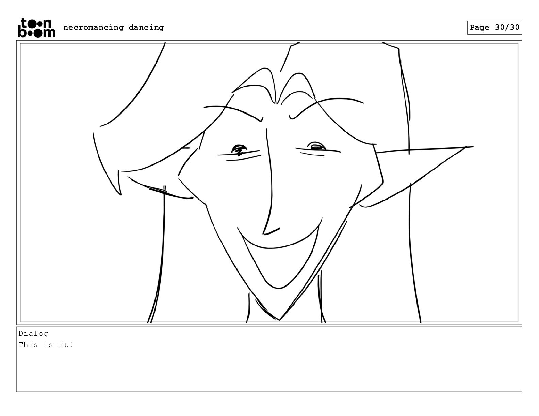Image resolution: width=539 pixels, height=416 pixels.
Task: Click the 'Page 30/30' page indicator
Action: [x=494, y=28]
